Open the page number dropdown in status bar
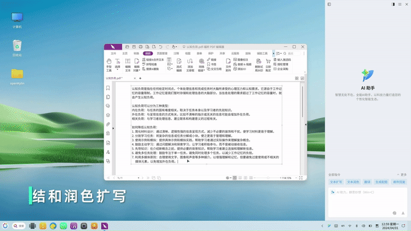This screenshot has height=231, width=411. pyautogui.click(x=138, y=178)
